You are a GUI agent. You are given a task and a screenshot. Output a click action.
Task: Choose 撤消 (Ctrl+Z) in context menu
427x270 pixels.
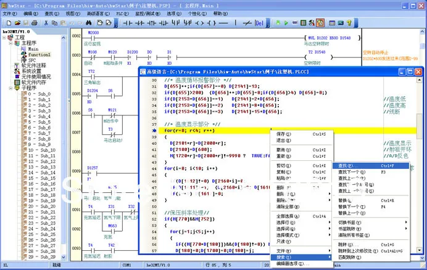click(302, 150)
